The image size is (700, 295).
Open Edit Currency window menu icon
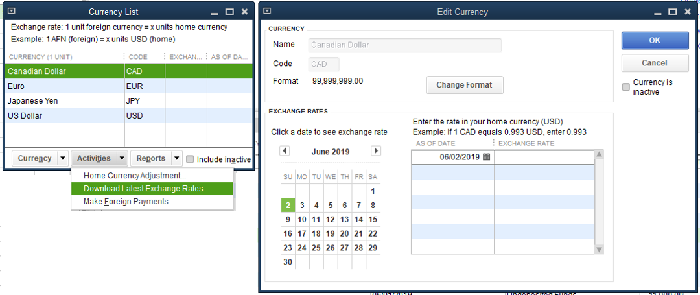coord(267,12)
